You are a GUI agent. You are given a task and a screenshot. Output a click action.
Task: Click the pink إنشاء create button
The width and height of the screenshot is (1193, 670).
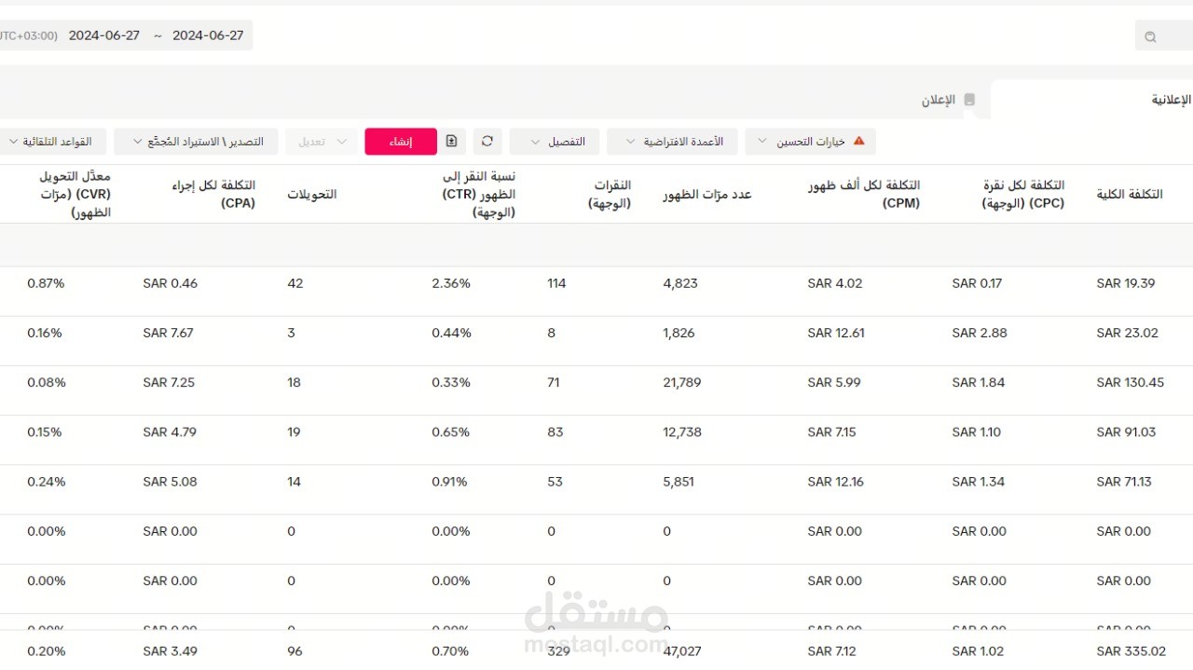401,142
